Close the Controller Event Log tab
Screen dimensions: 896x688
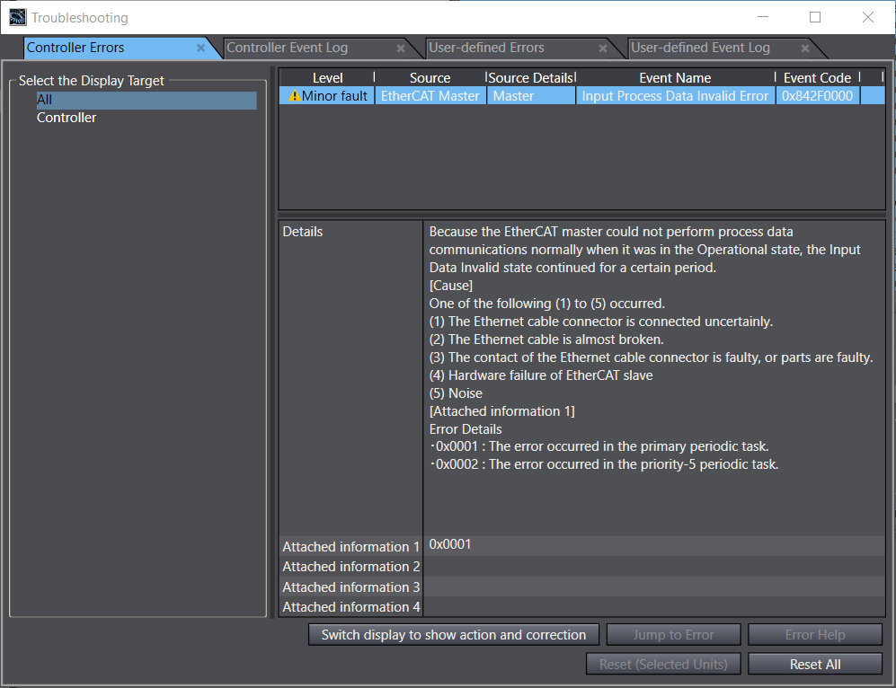[401, 49]
